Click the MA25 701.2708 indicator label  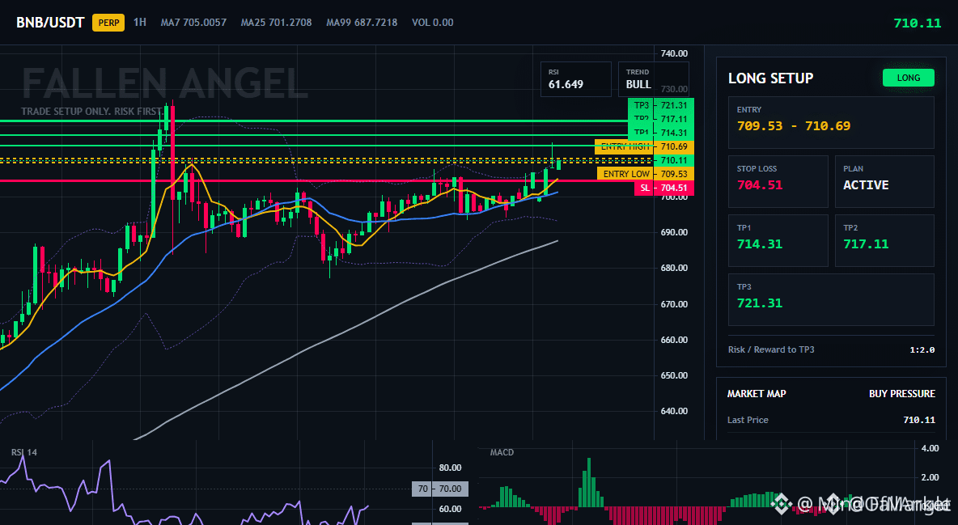(276, 23)
